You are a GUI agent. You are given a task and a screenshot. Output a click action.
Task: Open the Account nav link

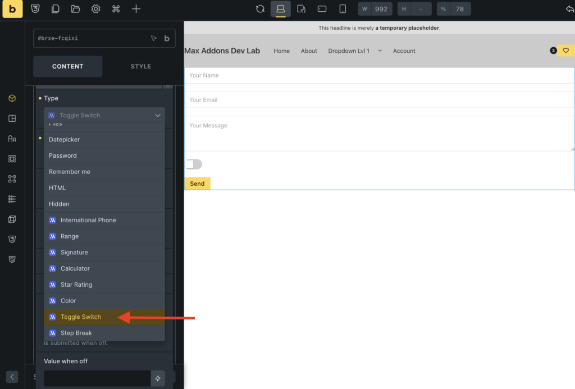tap(404, 51)
